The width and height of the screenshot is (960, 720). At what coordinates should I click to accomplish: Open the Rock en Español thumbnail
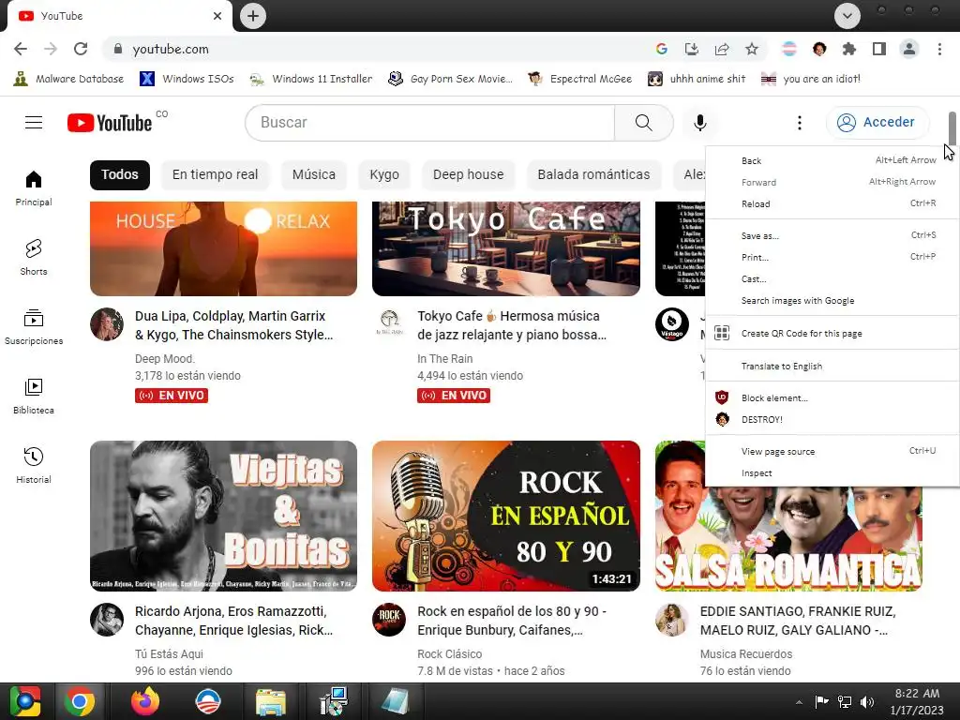pos(505,517)
